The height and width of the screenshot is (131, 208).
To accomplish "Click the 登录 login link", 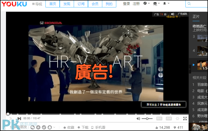I will coord(126,4).
